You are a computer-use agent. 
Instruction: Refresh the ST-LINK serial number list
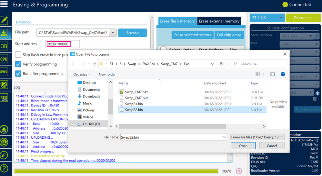point(317,36)
